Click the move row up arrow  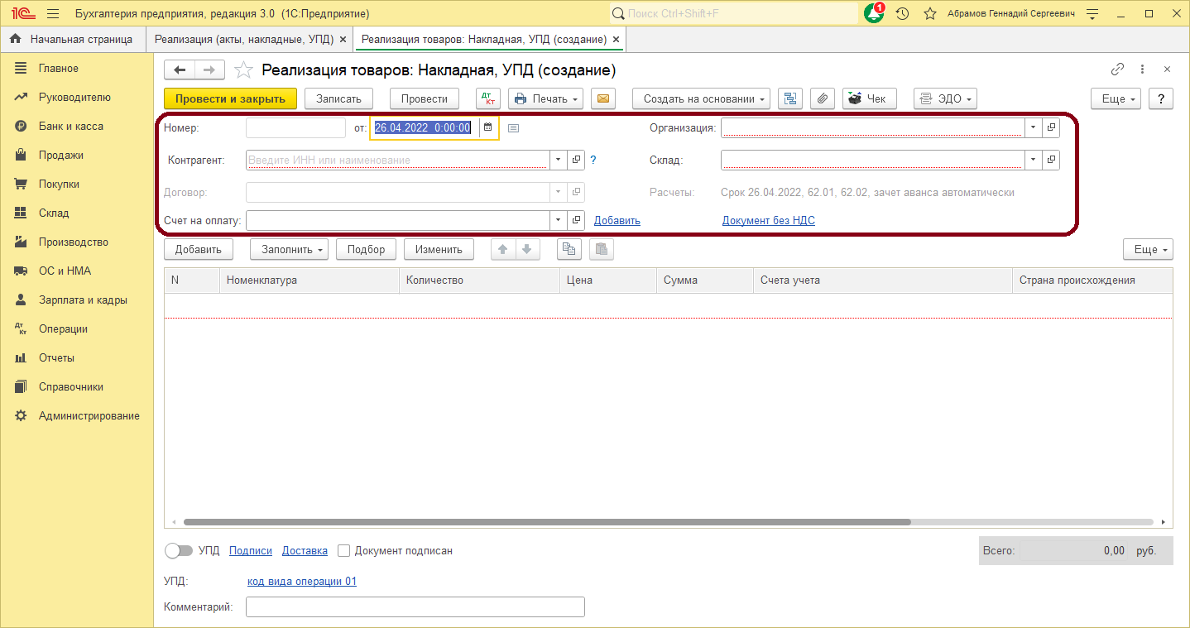(503, 249)
